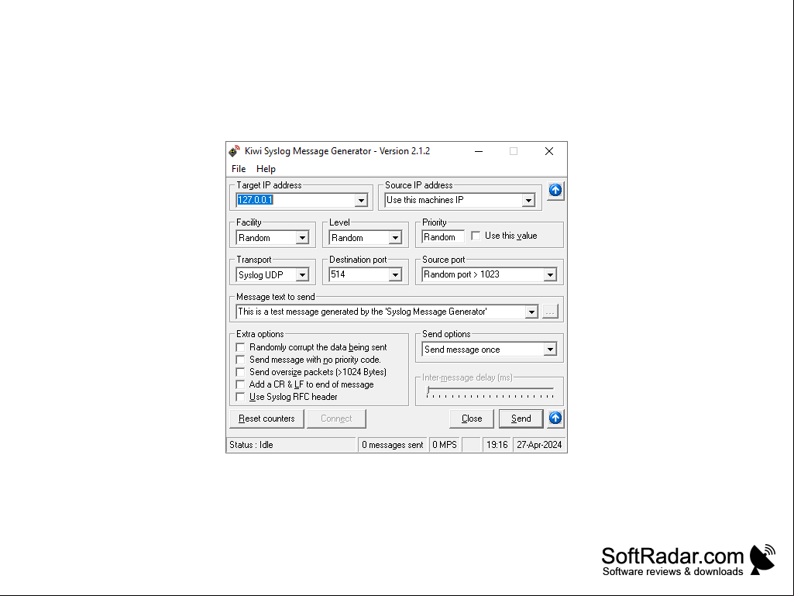Screen dimensions: 794x596
Task: Click the blue up-arrow icon beside Source IP address
Action: point(555,191)
